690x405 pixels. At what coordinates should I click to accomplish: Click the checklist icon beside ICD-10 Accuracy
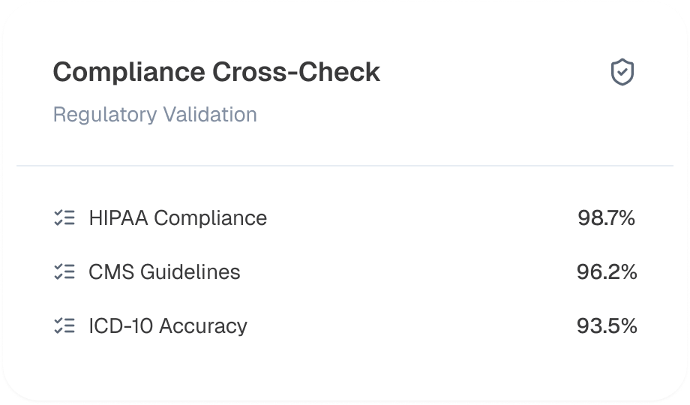pos(64,325)
